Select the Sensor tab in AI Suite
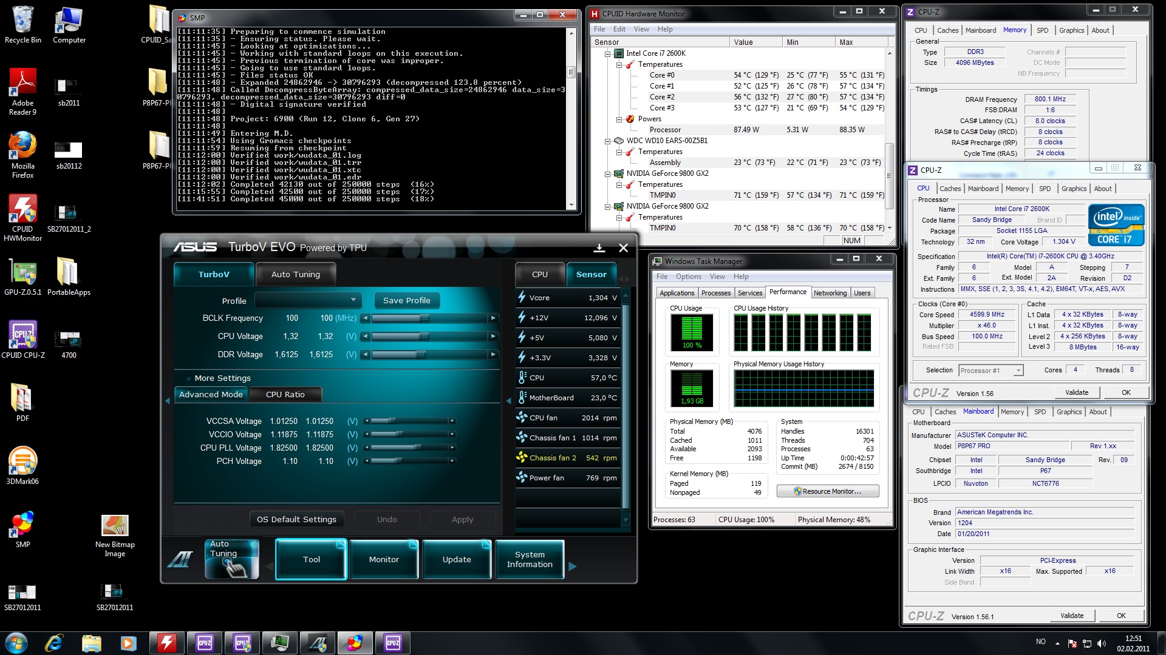1166x655 pixels. [x=591, y=274]
